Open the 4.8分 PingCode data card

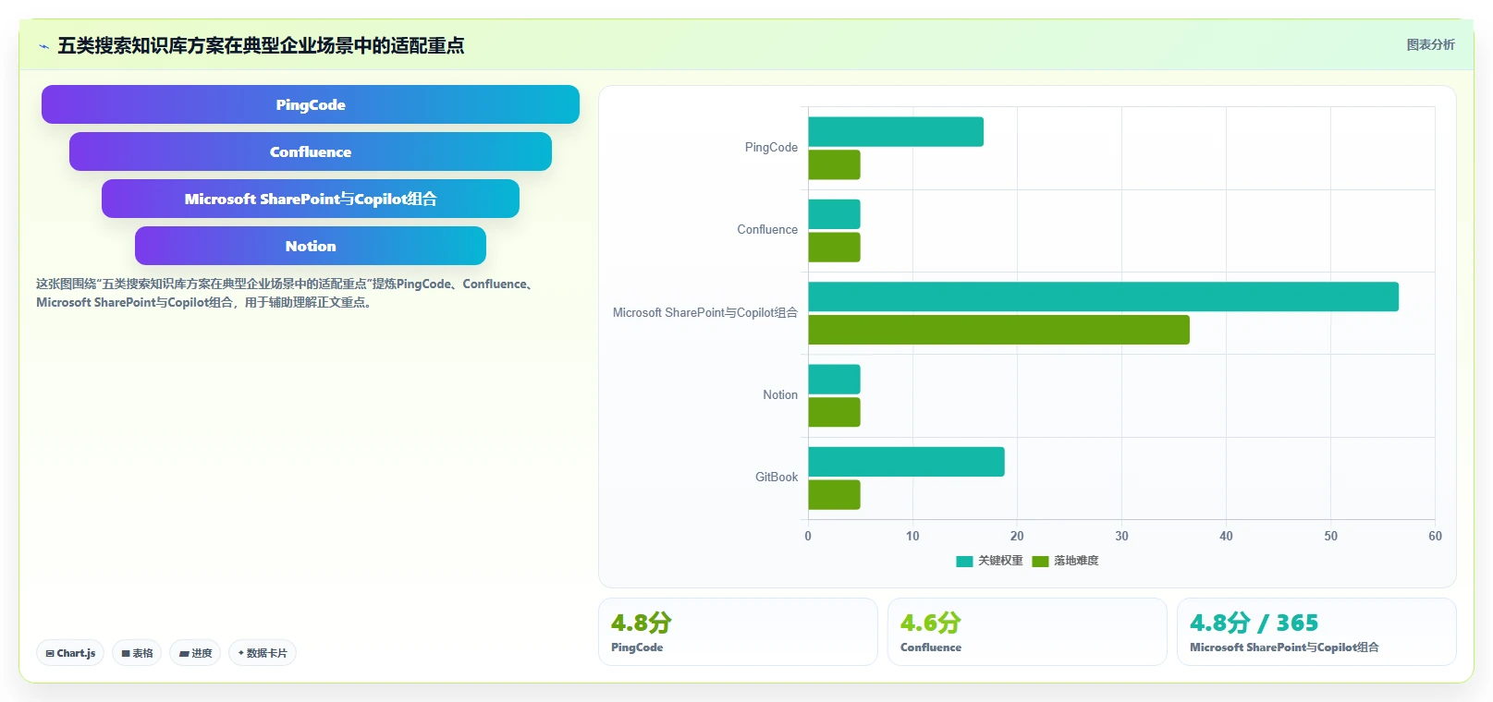tap(738, 632)
